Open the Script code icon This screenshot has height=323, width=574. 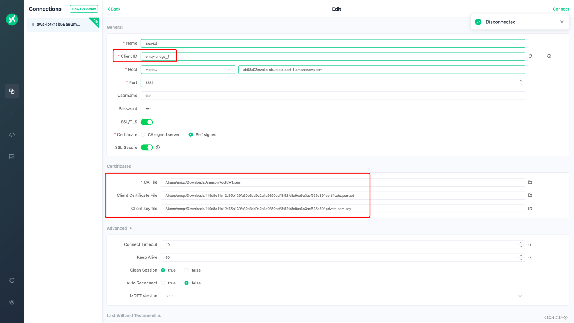(x=12, y=135)
